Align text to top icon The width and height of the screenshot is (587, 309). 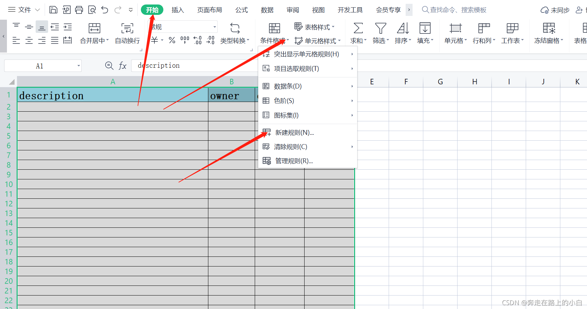(x=16, y=26)
